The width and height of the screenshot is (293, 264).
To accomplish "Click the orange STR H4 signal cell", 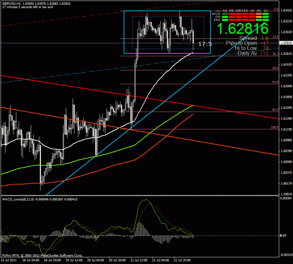I will [259, 17].
